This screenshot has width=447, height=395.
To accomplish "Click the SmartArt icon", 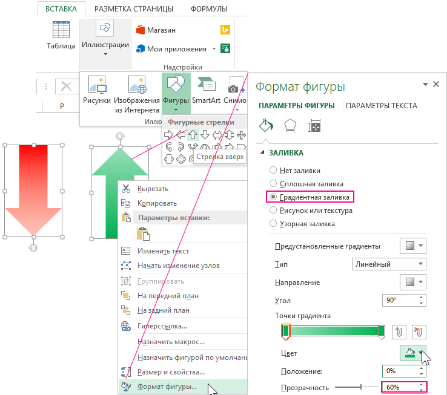I will pos(206,84).
